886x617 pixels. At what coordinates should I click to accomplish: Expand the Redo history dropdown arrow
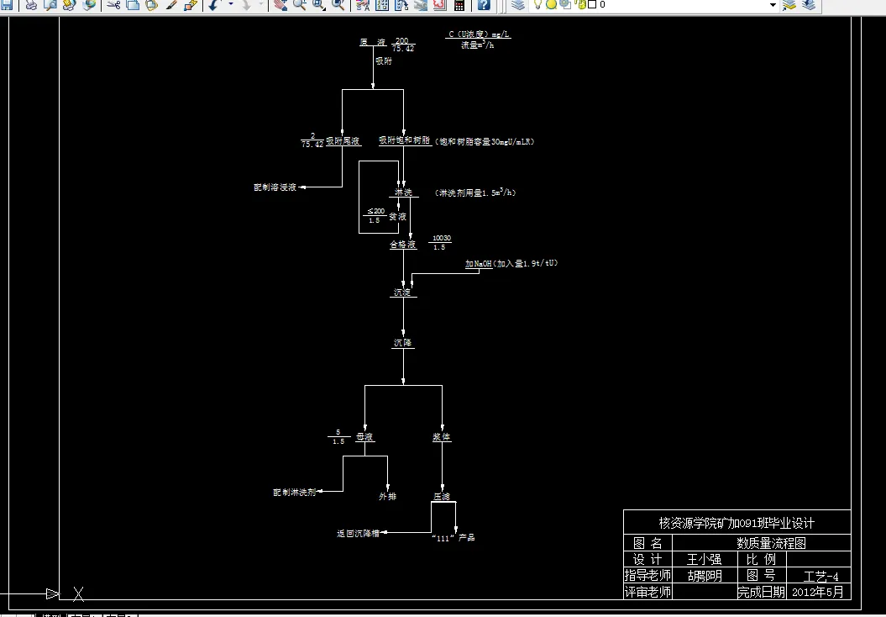(x=261, y=4)
